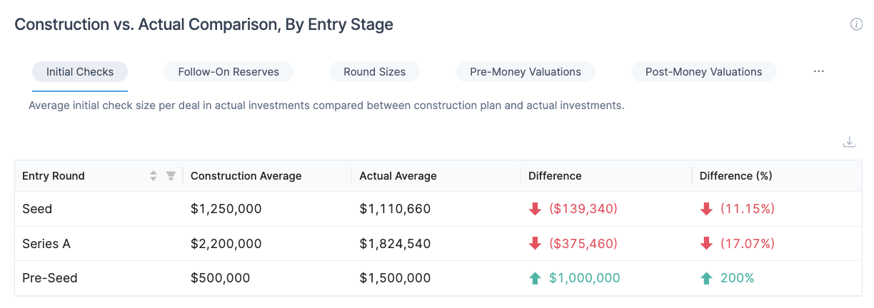The image size is (874, 308).
Task: Click the Construction Average column header
Action: pyautogui.click(x=246, y=176)
